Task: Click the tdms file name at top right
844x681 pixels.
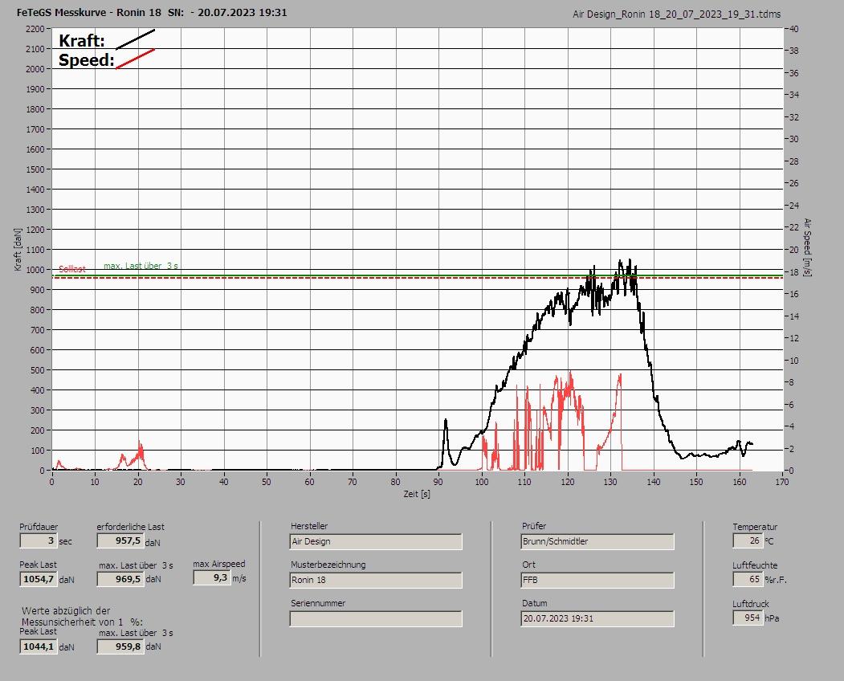Action: (677, 14)
